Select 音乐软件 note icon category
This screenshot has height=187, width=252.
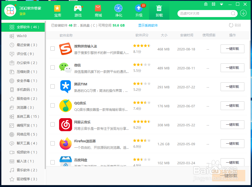coord(12,170)
